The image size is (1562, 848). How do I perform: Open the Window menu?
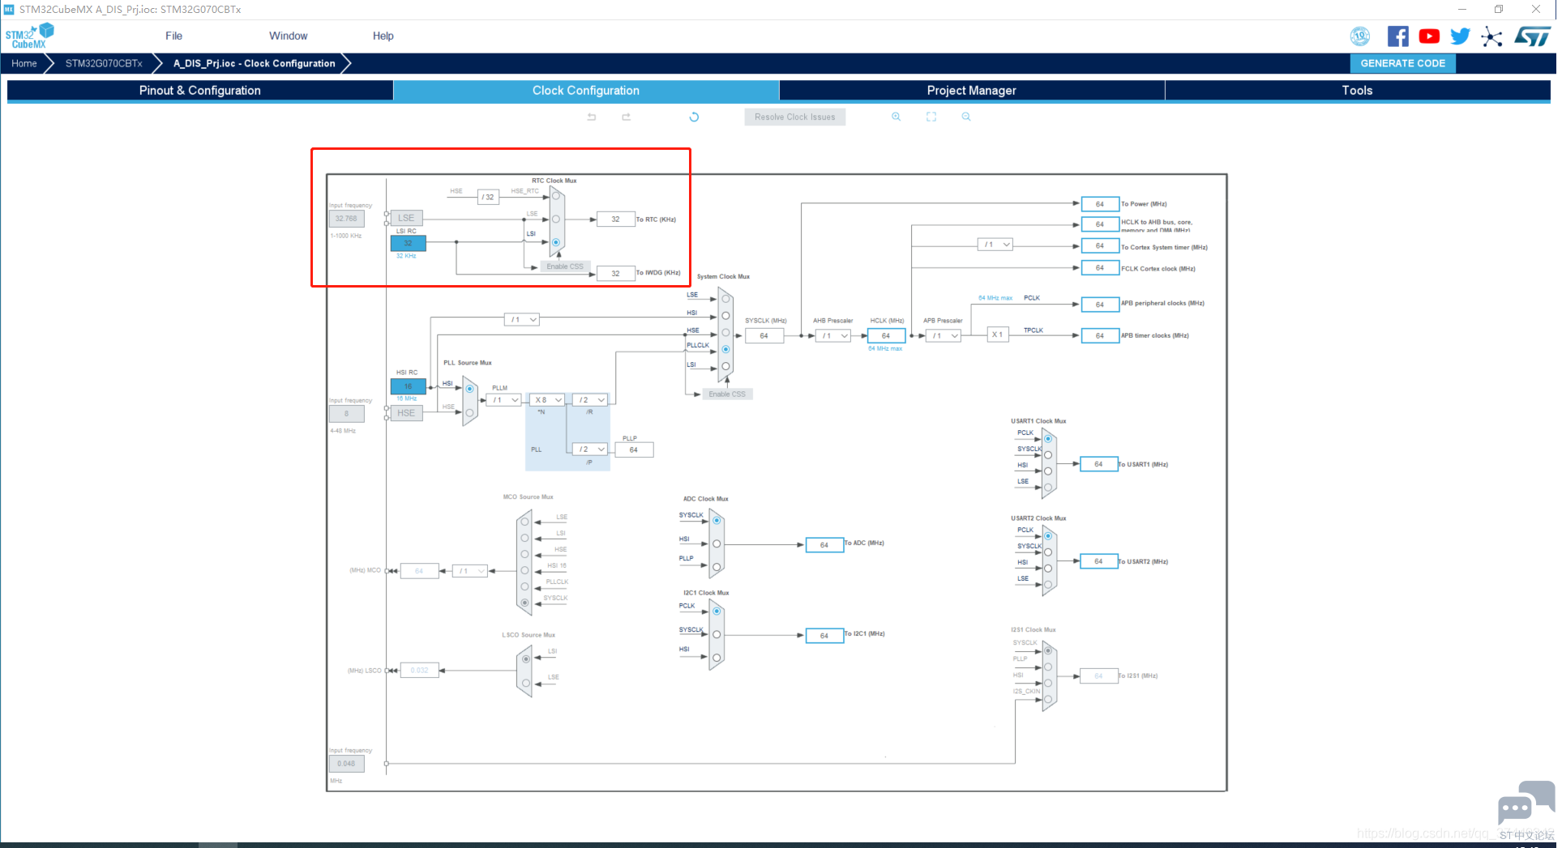coord(289,36)
